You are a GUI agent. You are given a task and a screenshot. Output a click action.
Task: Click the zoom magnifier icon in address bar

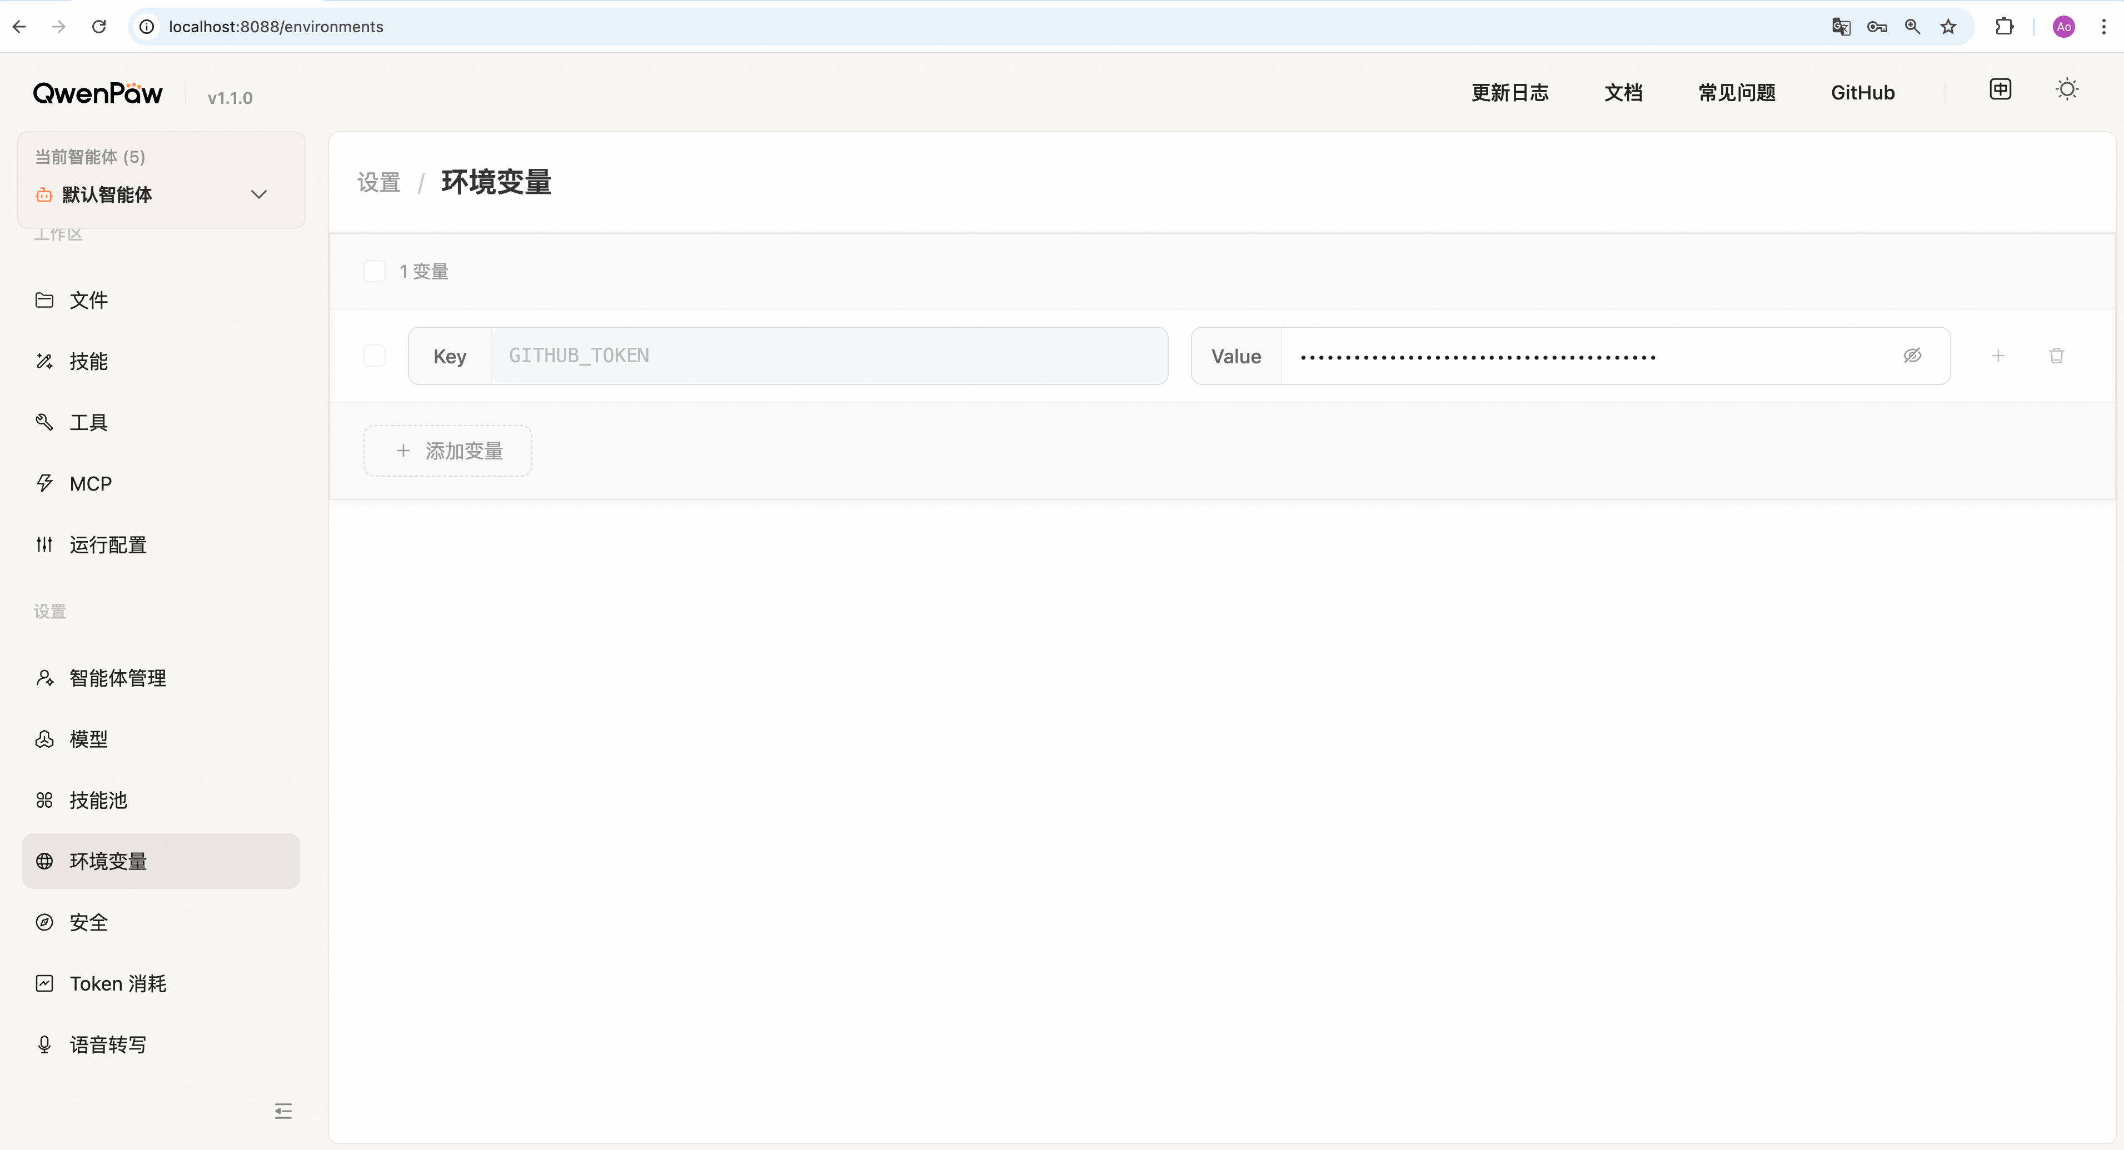1912,26
